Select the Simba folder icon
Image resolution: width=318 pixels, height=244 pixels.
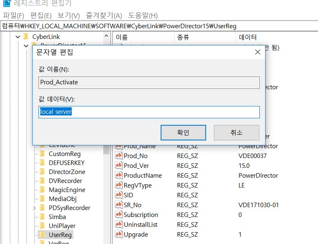42,217
